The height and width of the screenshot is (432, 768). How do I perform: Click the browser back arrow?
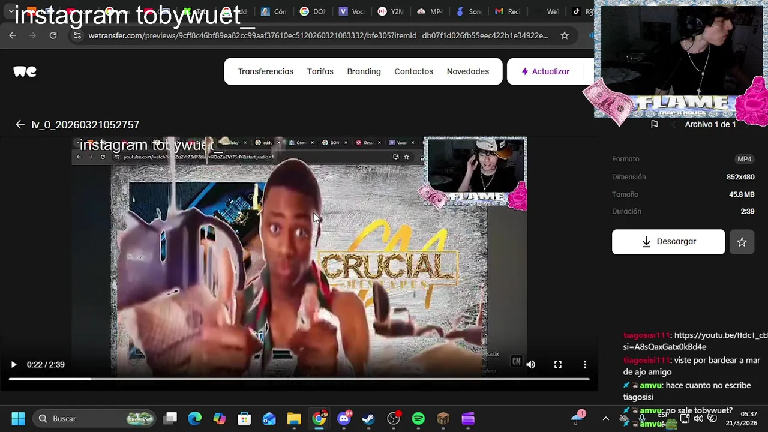tap(13, 35)
